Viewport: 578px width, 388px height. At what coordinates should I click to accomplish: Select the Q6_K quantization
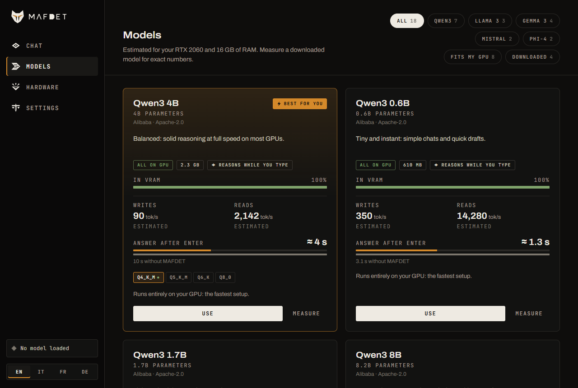click(x=204, y=277)
